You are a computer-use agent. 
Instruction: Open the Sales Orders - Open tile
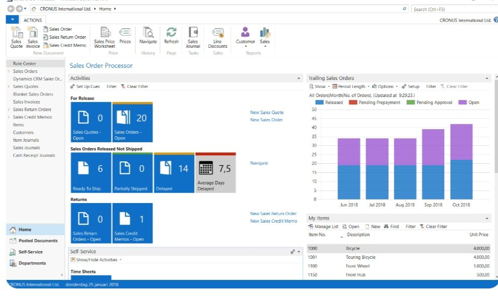pyautogui.click(x=132, y=123)
